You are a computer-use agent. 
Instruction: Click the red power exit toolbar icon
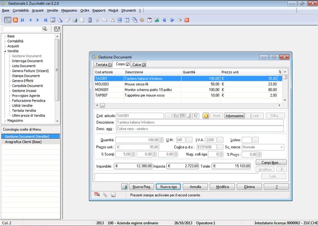pos(187,20)
